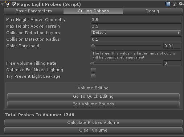184x137 pixels.
Task: Open the component help reference icon
Action: coord(168,4)
